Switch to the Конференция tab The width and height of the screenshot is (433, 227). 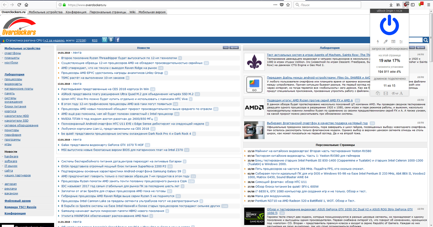pos(76,12)
